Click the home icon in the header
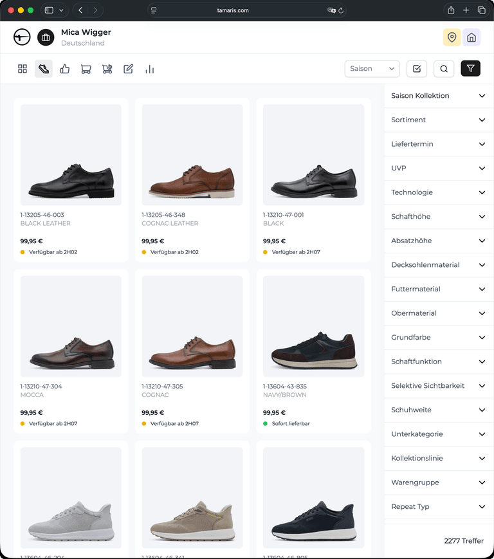Viewport: 494px width, 559px height. [471, 37]
